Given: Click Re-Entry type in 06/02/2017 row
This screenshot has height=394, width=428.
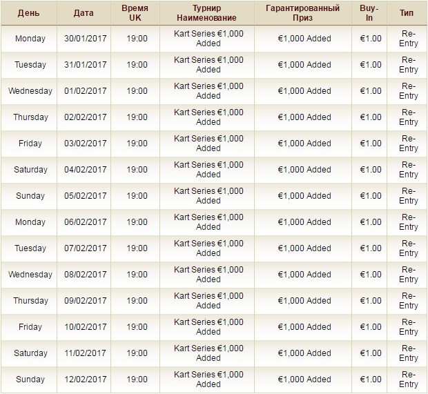Looking at the screenshot, I should click(409, 221).
